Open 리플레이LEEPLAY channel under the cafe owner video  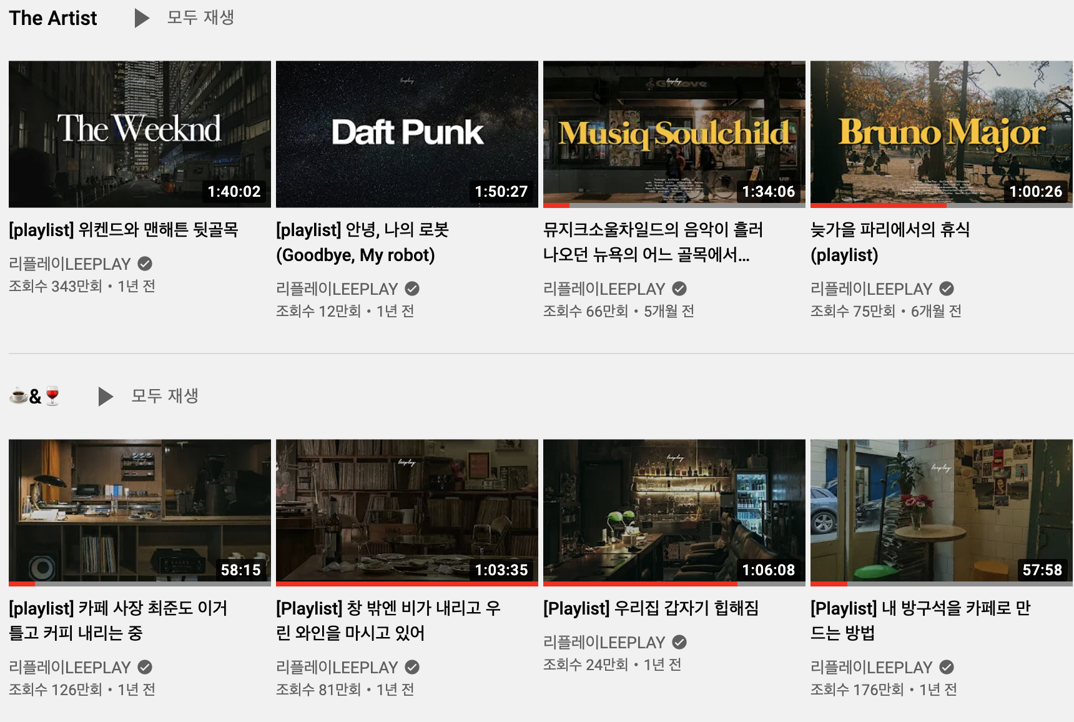(x=70, y=667)
